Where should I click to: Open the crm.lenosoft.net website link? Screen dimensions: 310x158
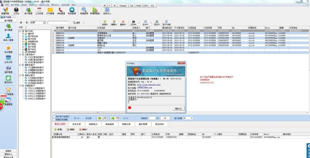point(149,85)
